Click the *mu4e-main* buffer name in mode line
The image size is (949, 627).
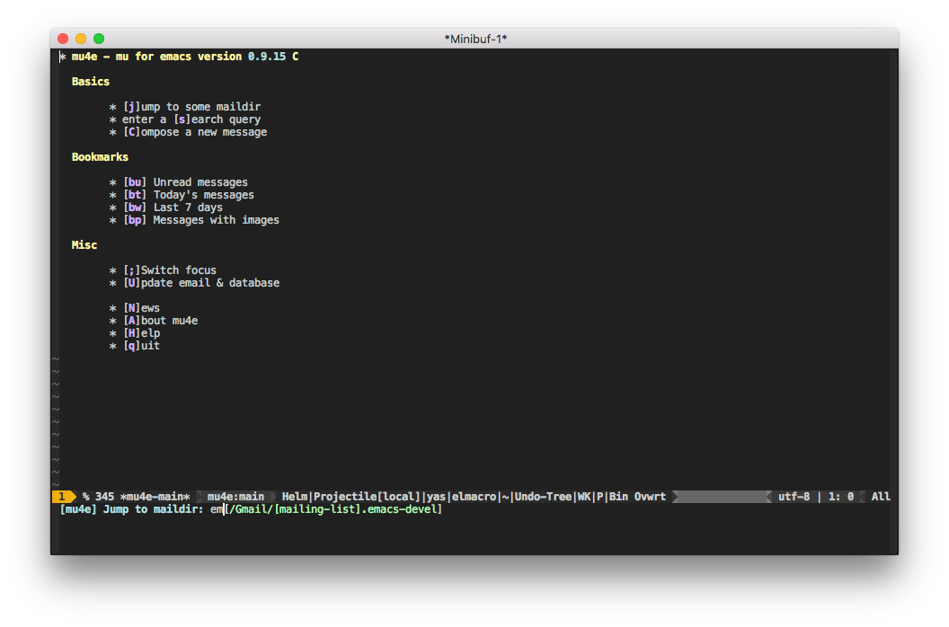coord(155,497)
